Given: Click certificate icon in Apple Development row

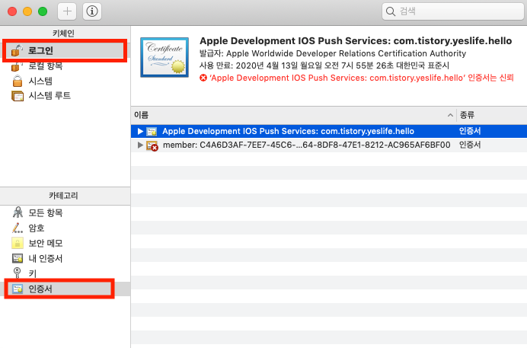Looking at the screenshot, I should [152, 131].
